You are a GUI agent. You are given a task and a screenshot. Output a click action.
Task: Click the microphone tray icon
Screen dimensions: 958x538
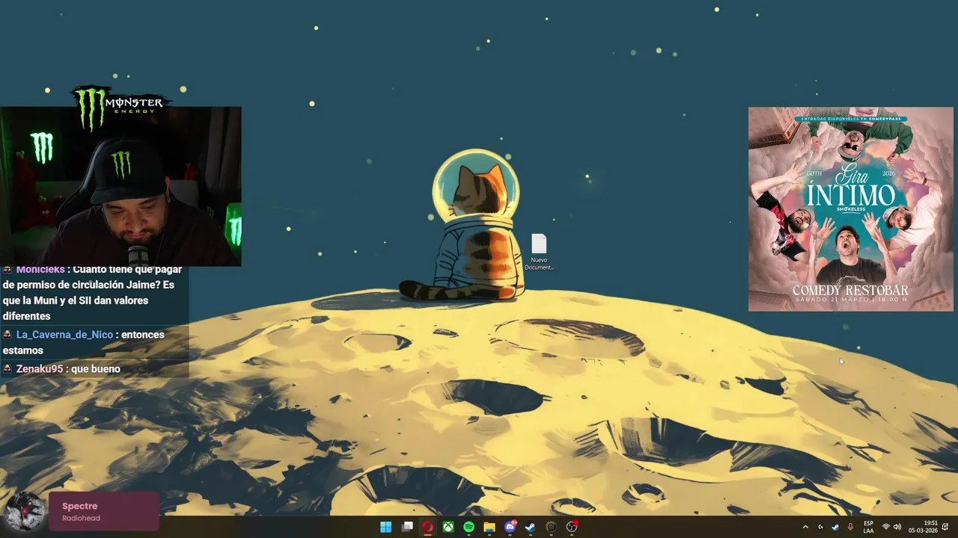(850, 527)
